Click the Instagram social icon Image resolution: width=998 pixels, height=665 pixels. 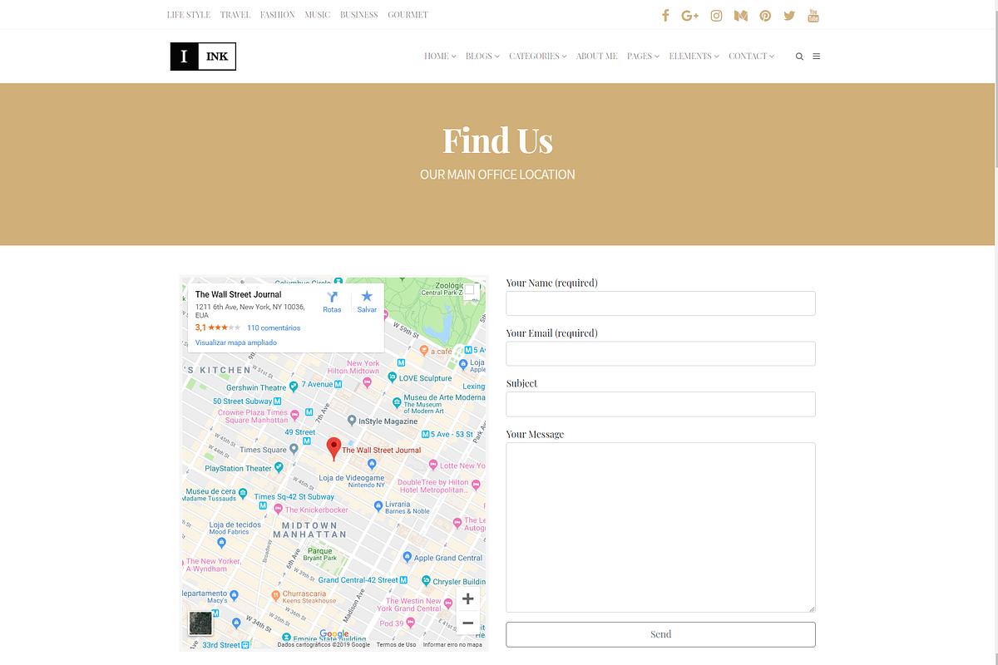click(x=716, y=15)
